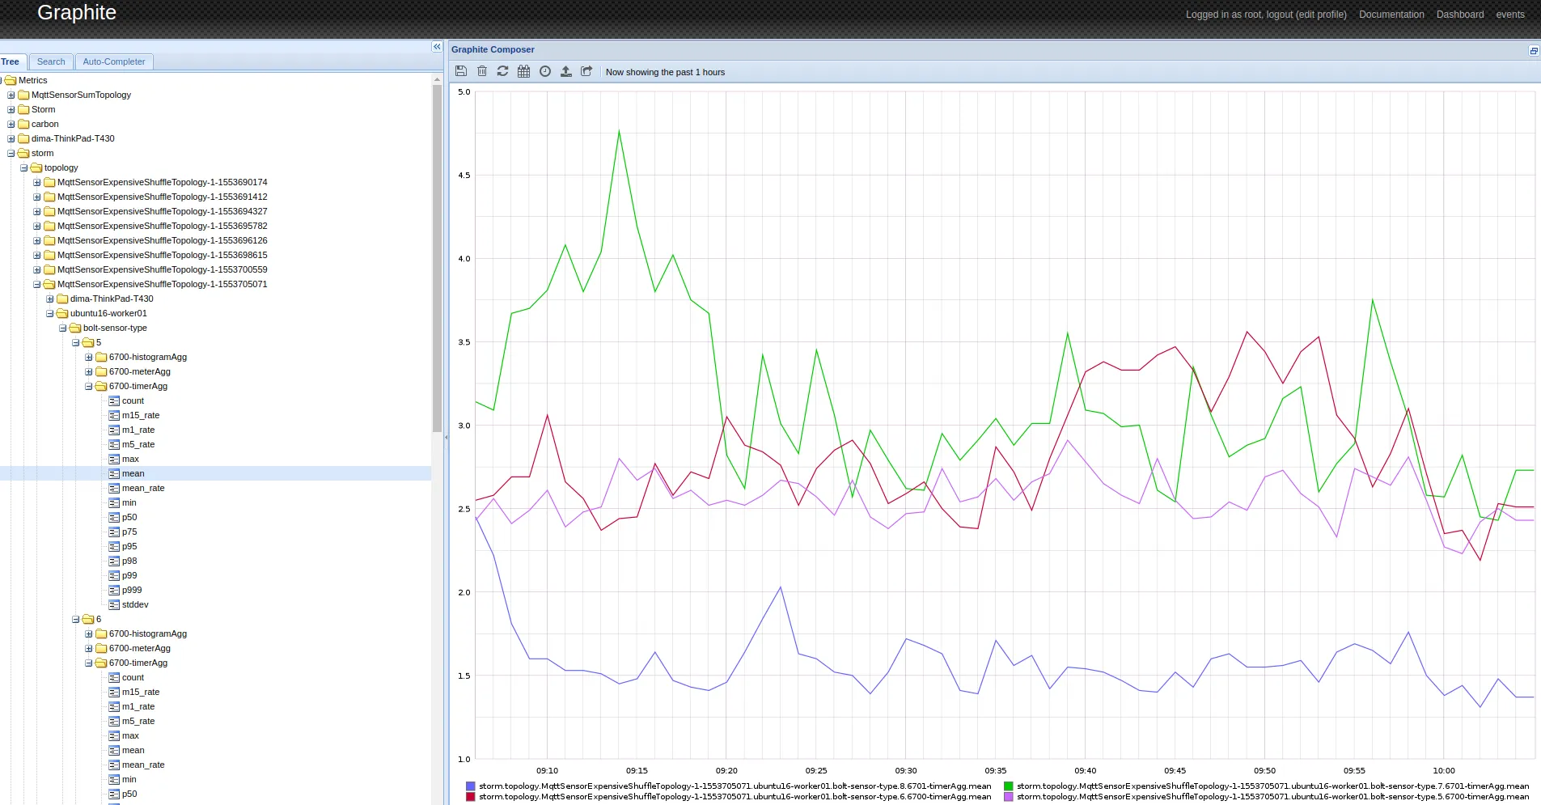Refresh the graph with the reload icon

(x=502, y=71)
